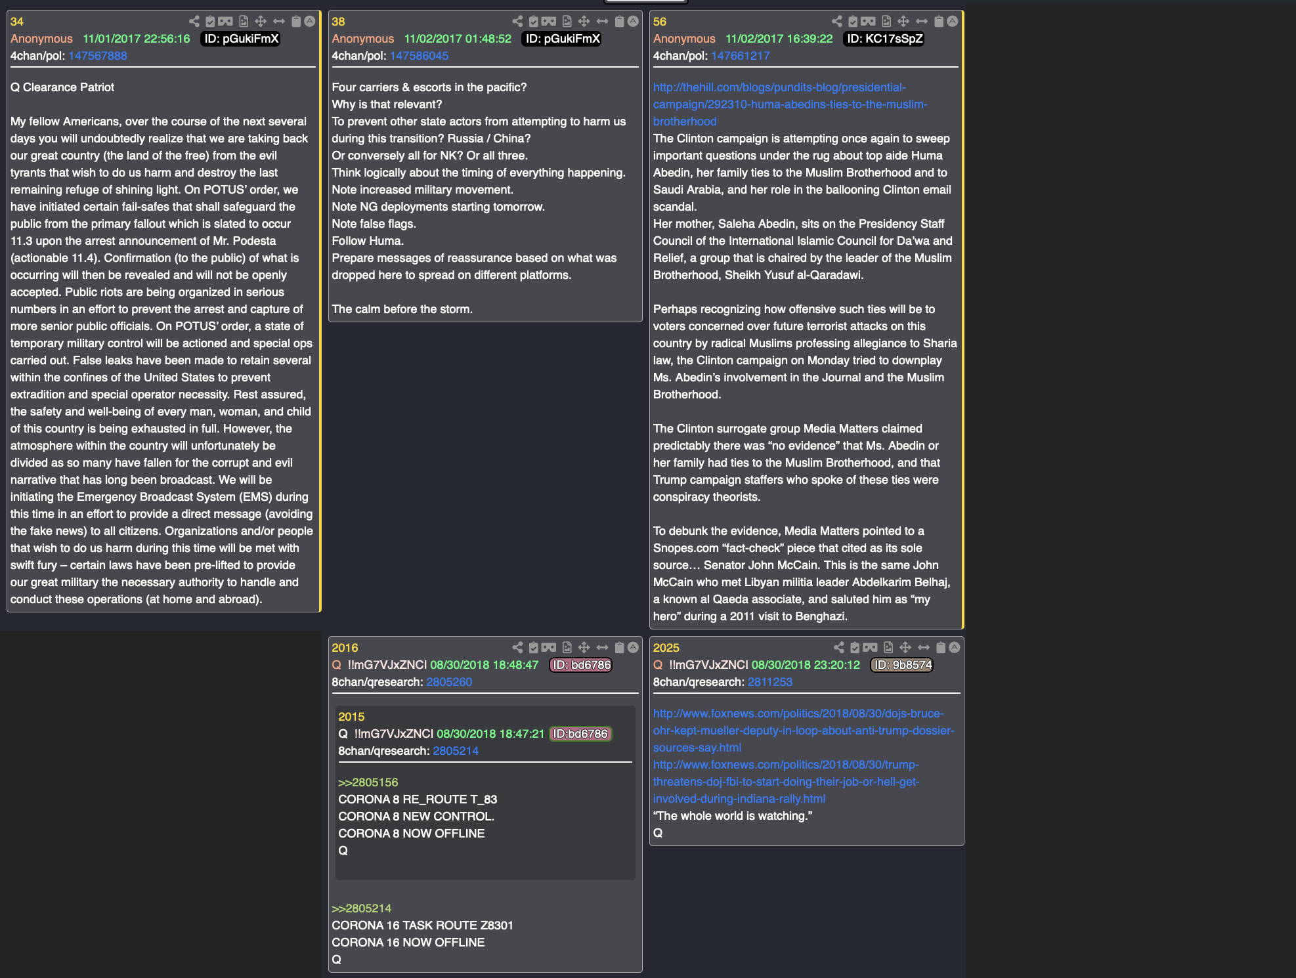
Task: Open Fox News Trump Indiana rally link
Action: [x=786, y=782]
